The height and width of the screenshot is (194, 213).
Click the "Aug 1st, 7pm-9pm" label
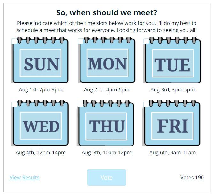[x=41, y=90]
